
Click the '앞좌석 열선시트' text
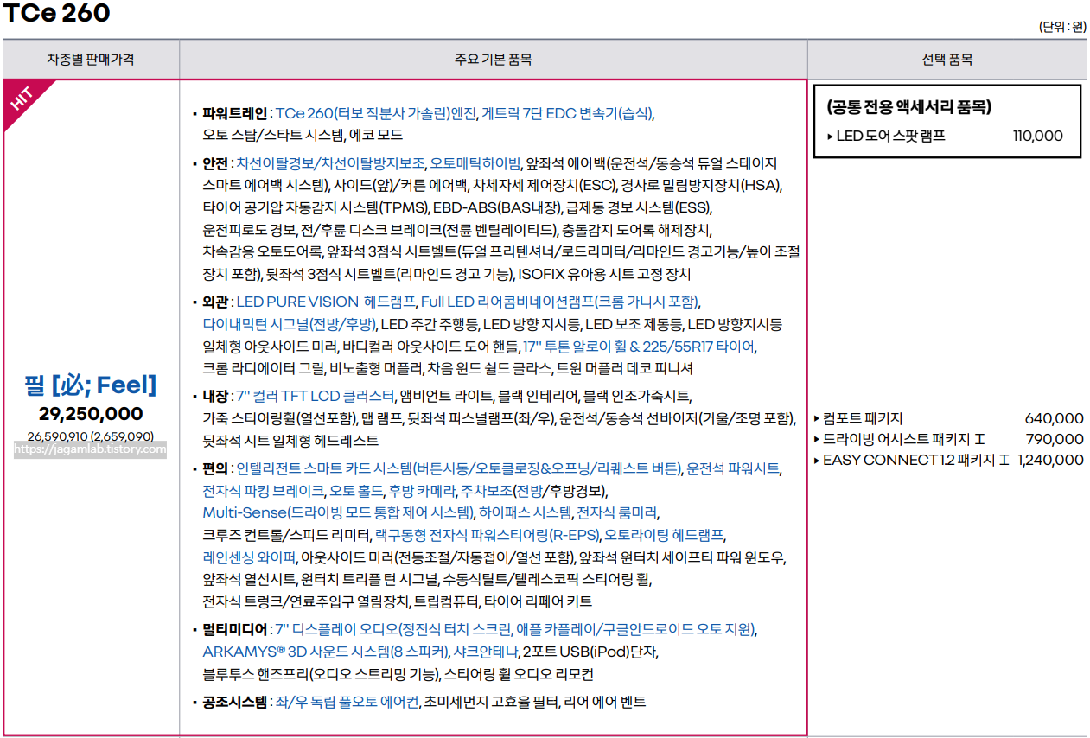click(x=249, y=579)
